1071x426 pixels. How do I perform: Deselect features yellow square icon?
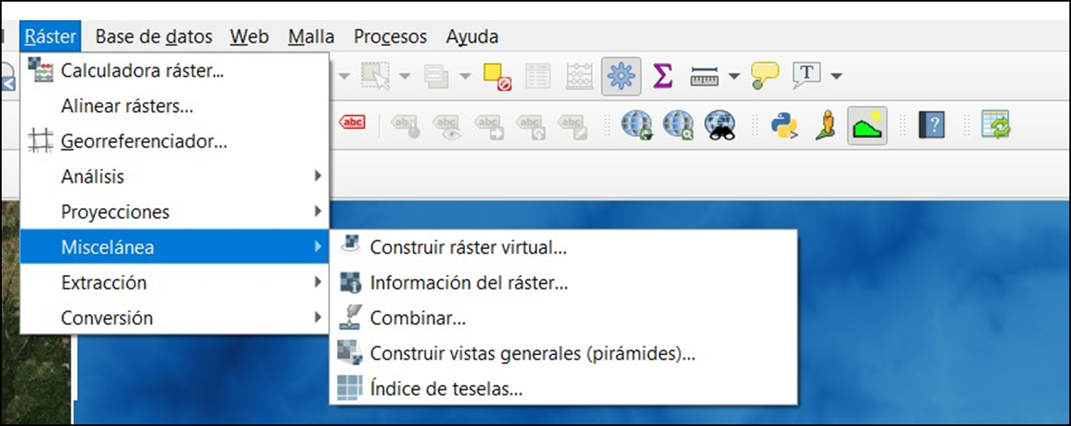(x=497, y=77)
